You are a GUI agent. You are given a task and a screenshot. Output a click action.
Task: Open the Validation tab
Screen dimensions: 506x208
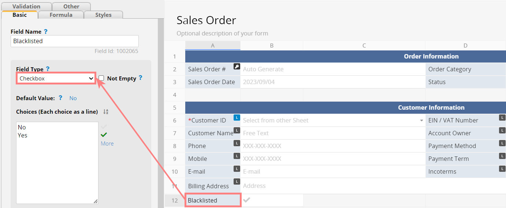point(26,6)
